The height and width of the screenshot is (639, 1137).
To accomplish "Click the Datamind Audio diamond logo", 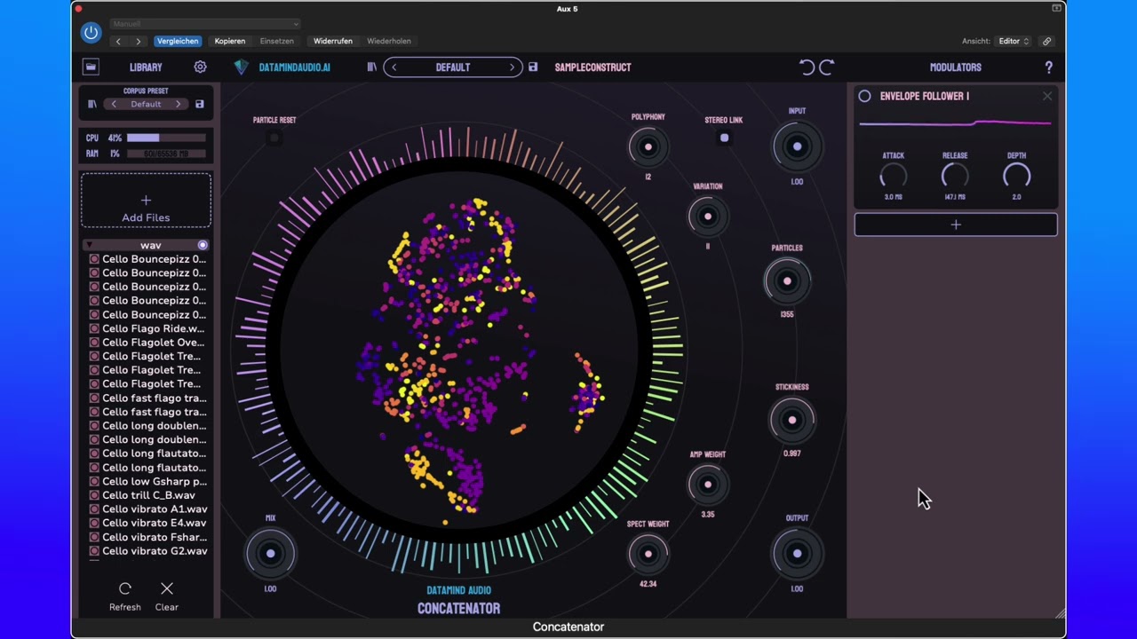I will tap(241, 67).
